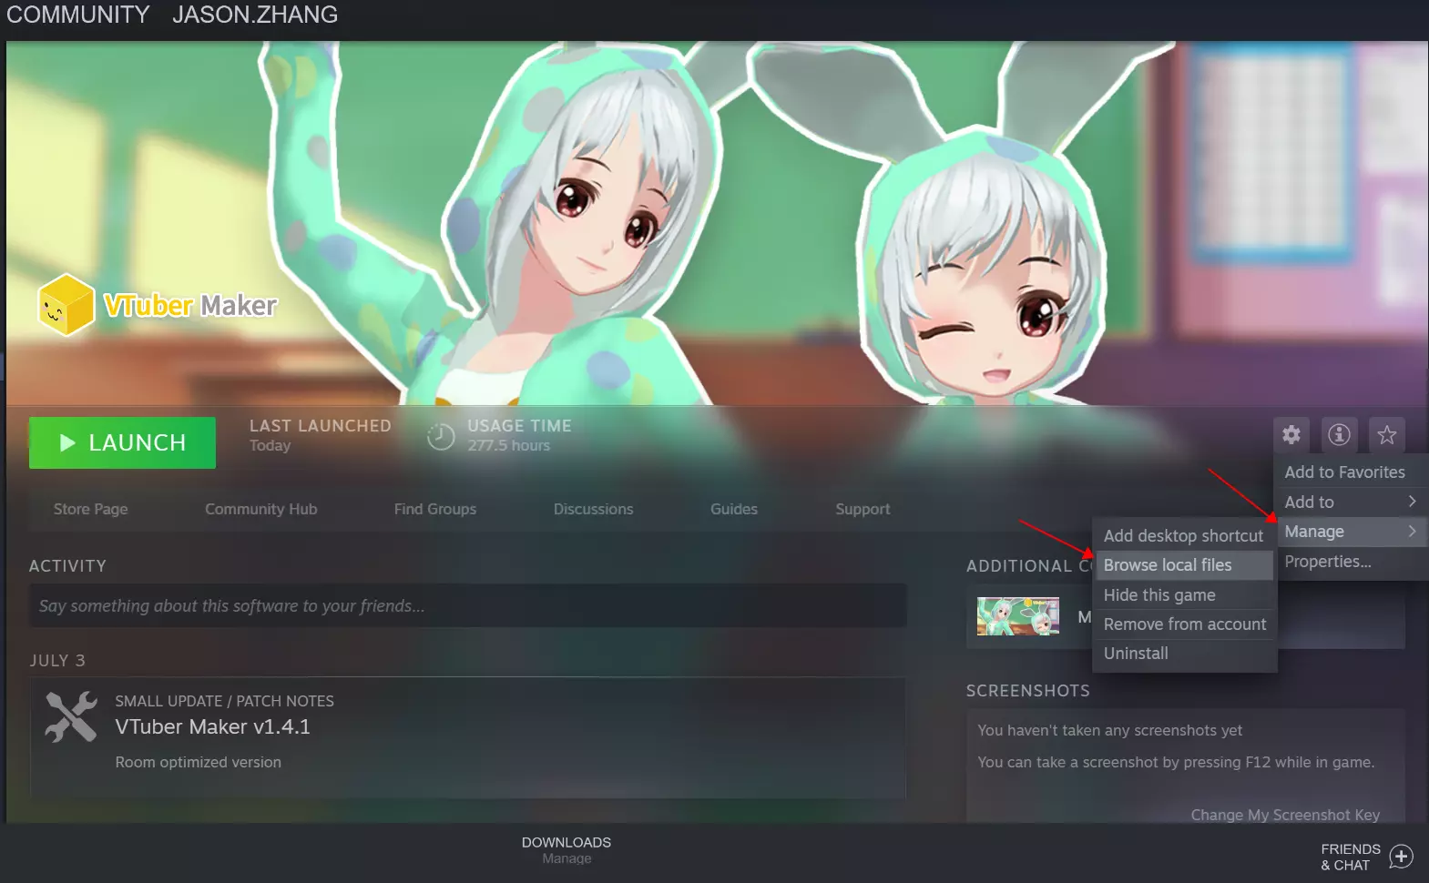The height and width of the screenshot is (883, 1429).
Task: Select Hide this game
Action: [x=1185, y=595]
